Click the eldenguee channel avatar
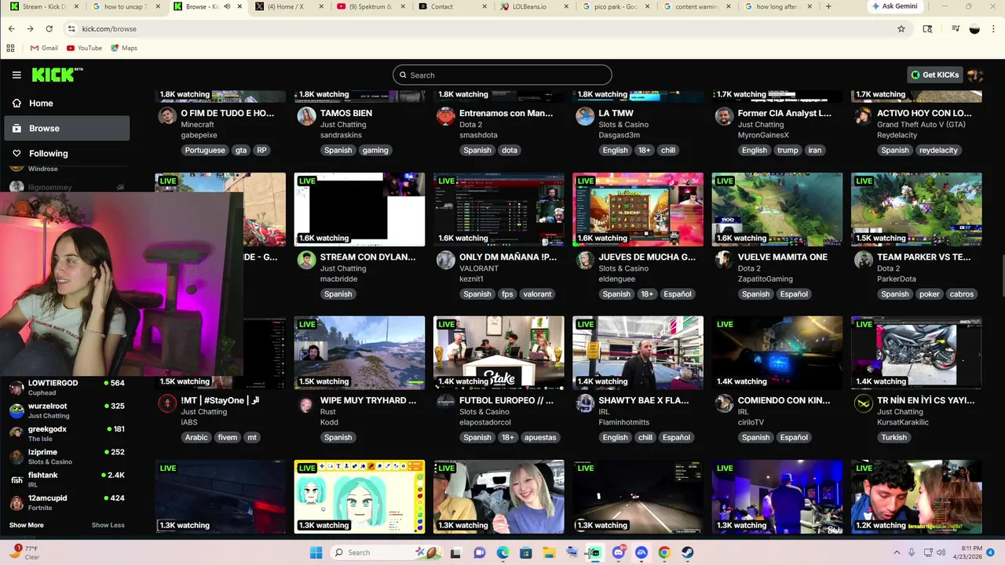 [x=585, y=260]
